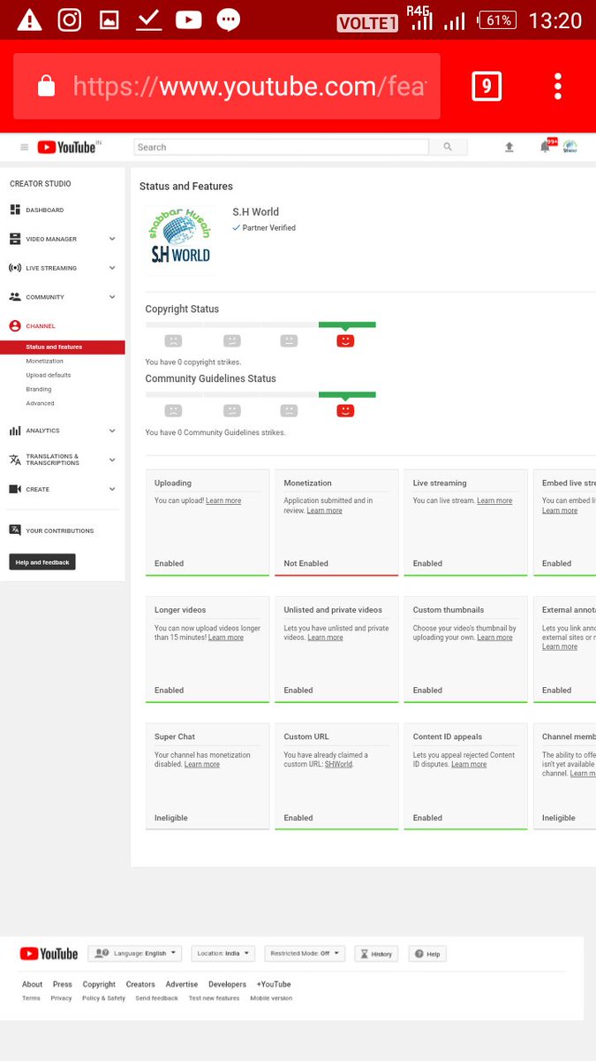Click Learn more in Uploading card
The height and width of the screenshot is (1061, 596).
pyautogui.click(x=223, y=500)
